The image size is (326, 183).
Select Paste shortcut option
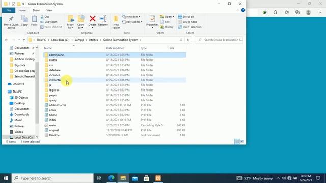click(x=51, y=27)
